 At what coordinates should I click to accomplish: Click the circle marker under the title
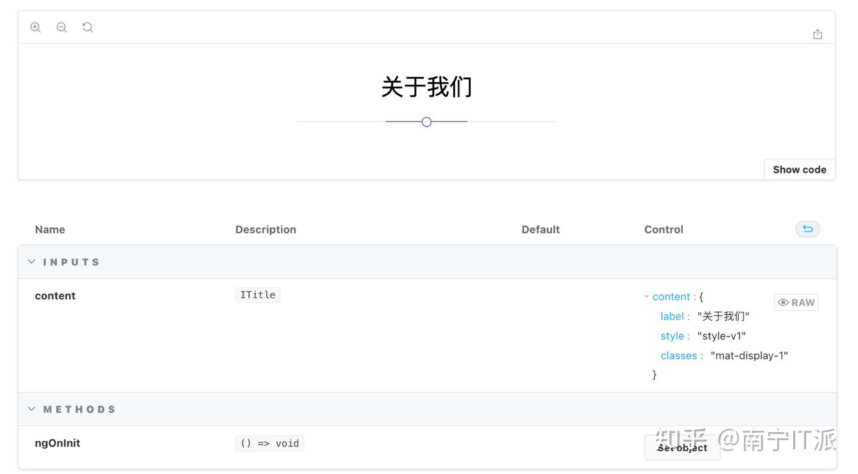click(x=427, y=122)
